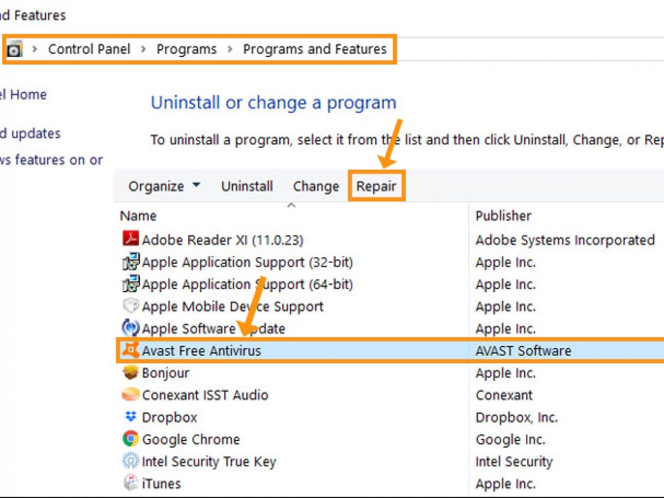Click the Google Chrome icon

130,439
